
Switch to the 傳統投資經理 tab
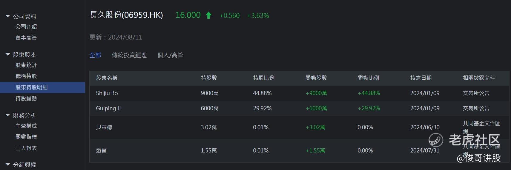[129, 55]
